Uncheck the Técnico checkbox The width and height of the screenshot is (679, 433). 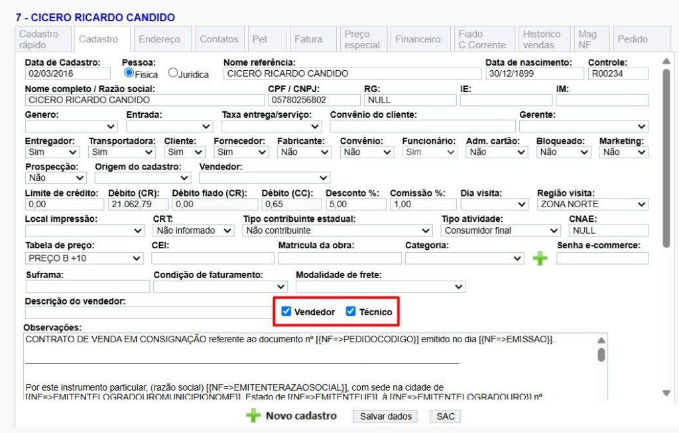[351, 311]
